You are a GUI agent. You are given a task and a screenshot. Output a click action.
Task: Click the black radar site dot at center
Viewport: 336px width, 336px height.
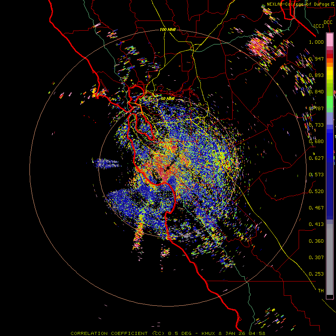[x=168, y=168]
